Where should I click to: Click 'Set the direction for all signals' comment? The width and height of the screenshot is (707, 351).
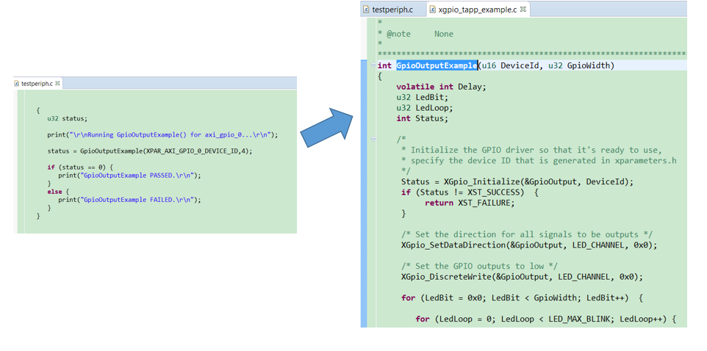point(527,235)
